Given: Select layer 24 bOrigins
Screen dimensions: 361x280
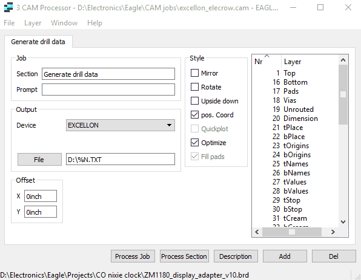Looking at the screenshot, I should (x=296, y=155).
